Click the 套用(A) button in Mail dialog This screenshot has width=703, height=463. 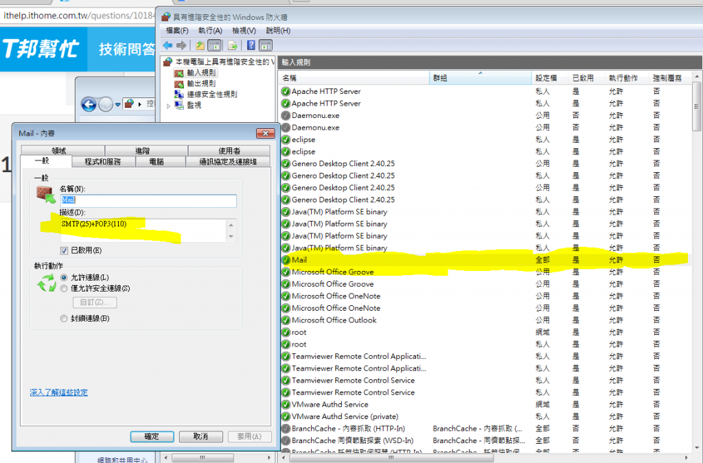point(250,436)
